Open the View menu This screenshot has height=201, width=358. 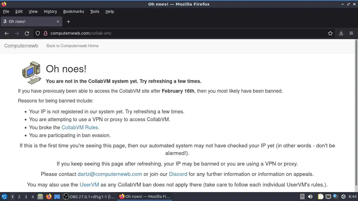(33, 11)
